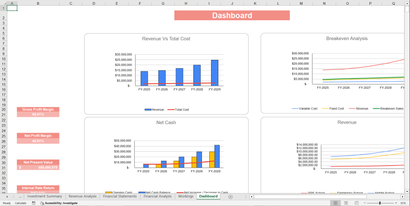Go to the Workings sheet tab
Viewport: 410px width, 206px height.
pyautogui.click(x=186, y=197)
